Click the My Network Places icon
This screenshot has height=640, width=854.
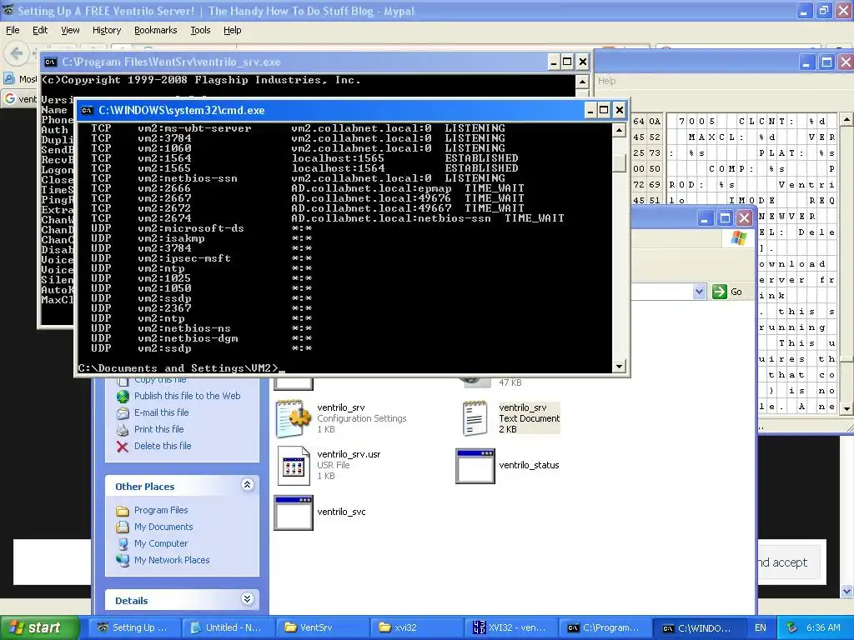[x=123, y=560]
